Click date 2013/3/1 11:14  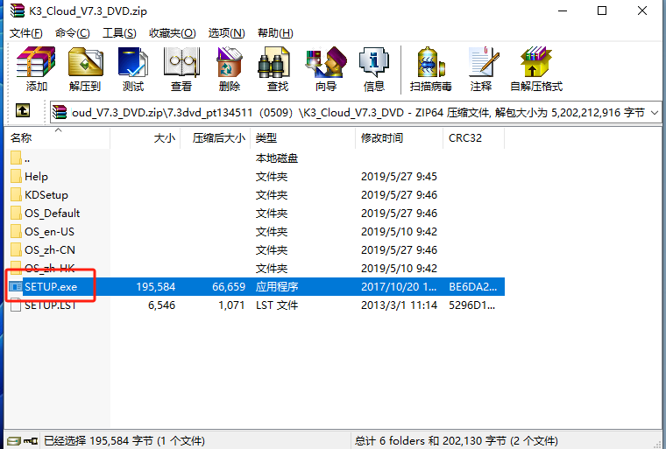coord(399,305)
